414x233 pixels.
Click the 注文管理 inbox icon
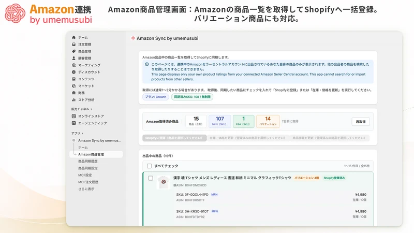tap(73, 45)
